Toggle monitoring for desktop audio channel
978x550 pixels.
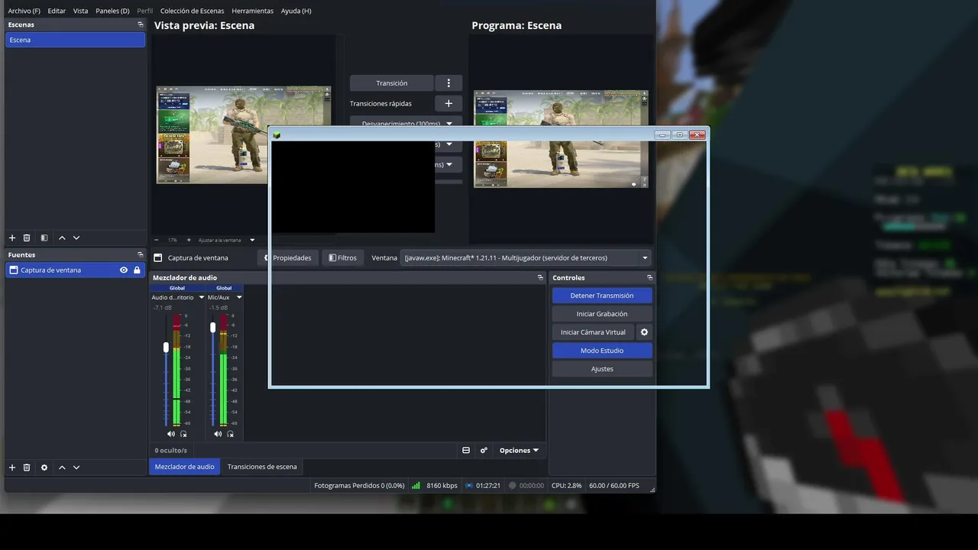click(x=183, y=434)
